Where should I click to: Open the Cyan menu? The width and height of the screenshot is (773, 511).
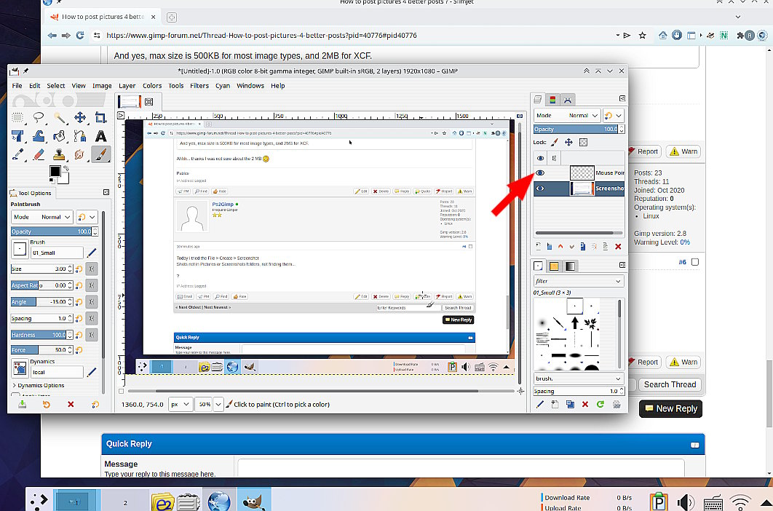click(222, 86)
